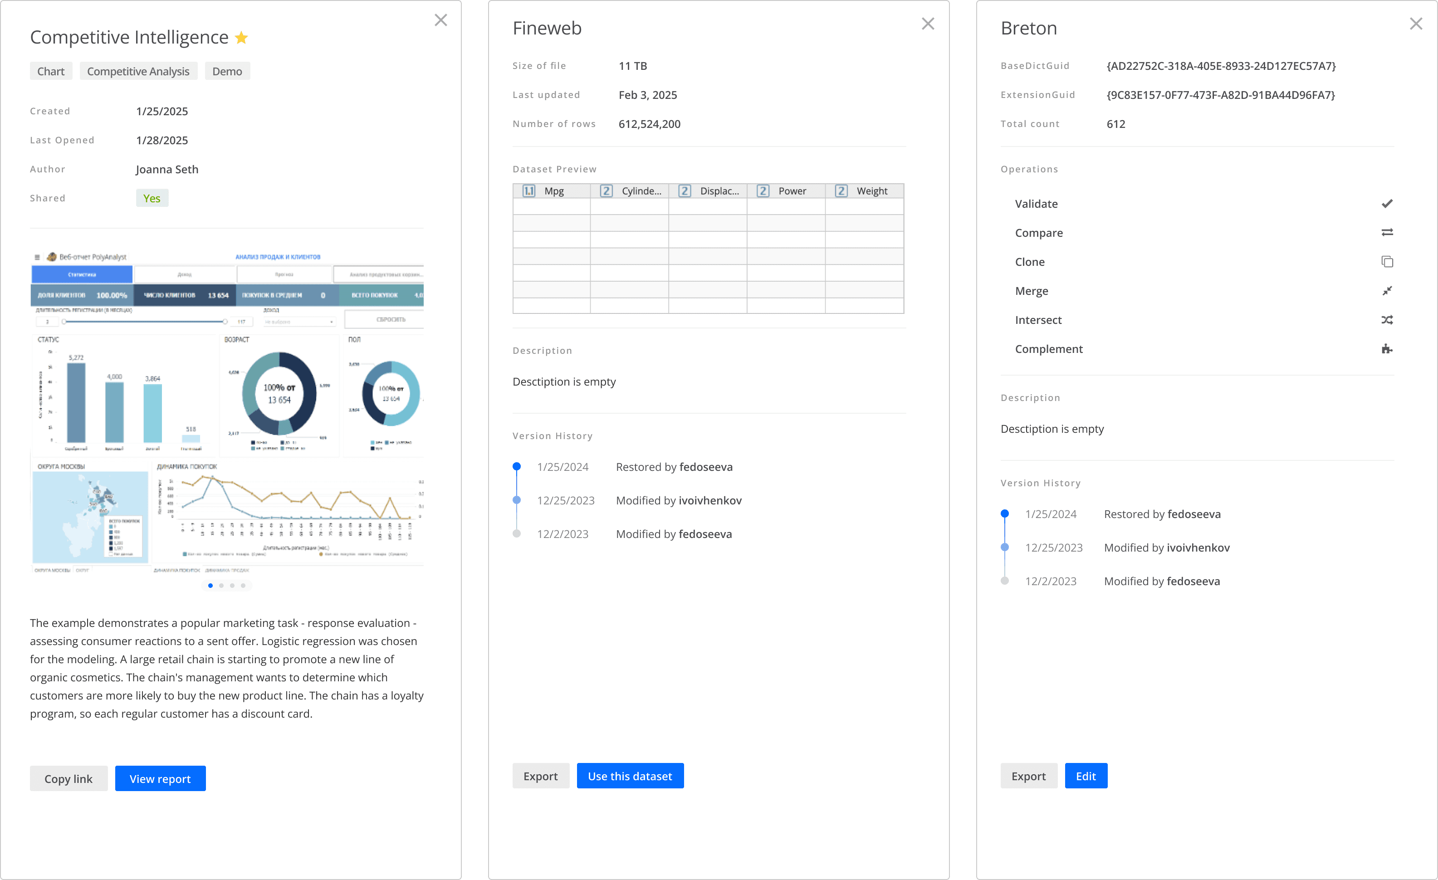This screenshot has width=1438, height=880.
Task: Select the 1/25/2024 version marker in Breton
Action: tap(1004, 513)
